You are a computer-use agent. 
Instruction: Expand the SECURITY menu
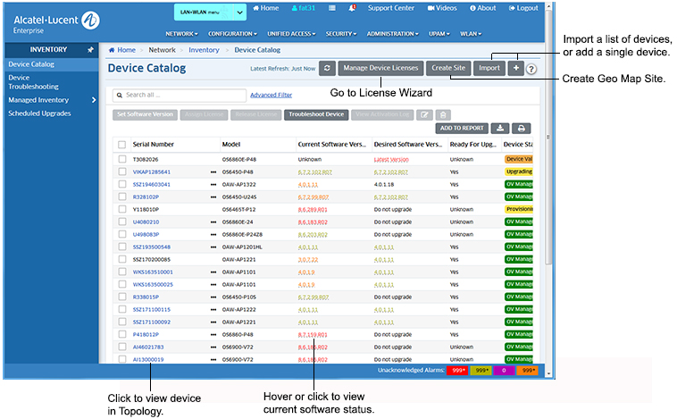tap(341, 34)
